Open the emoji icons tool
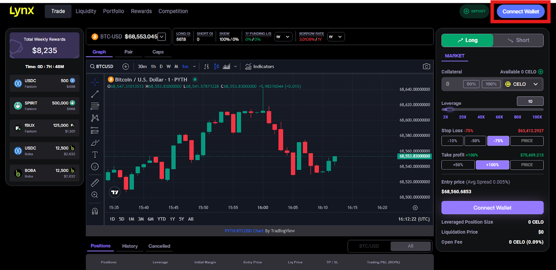Image resolution: width=556 pixels, height=270 pixels. (95, 167)
